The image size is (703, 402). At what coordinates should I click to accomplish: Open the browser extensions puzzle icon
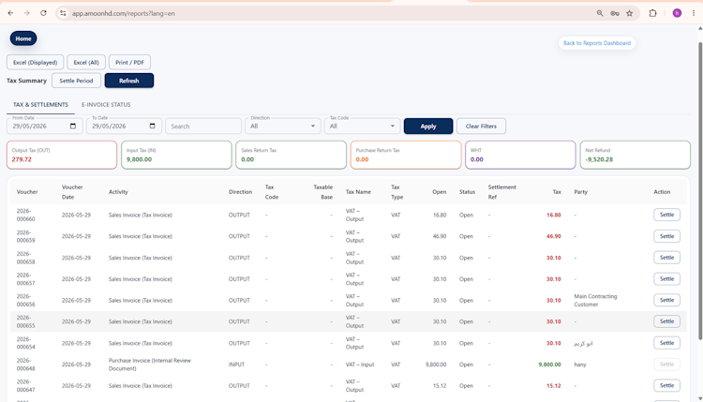(652, 13)
